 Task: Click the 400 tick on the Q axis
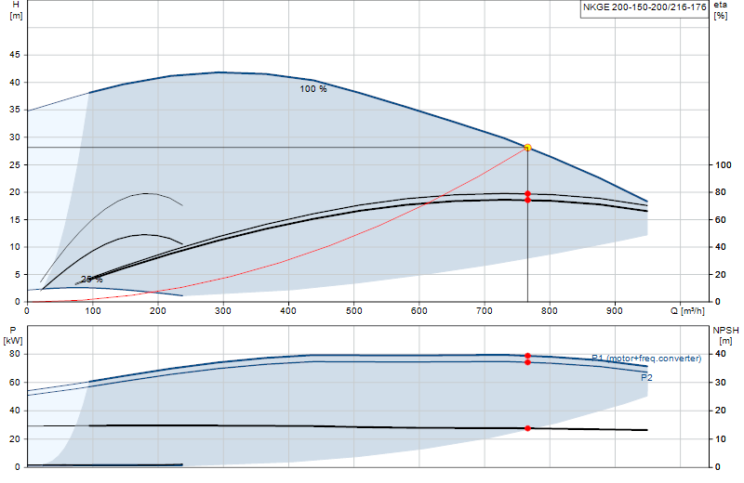tap(288, 311)
